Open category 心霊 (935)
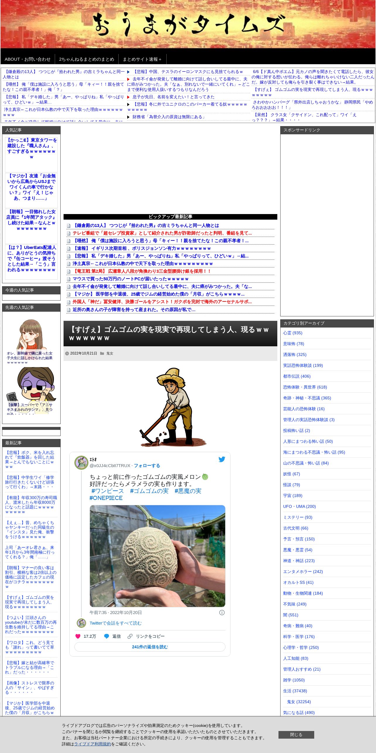Image resolution: width=376 pixels, height=753 pixels. pos(293,333)
